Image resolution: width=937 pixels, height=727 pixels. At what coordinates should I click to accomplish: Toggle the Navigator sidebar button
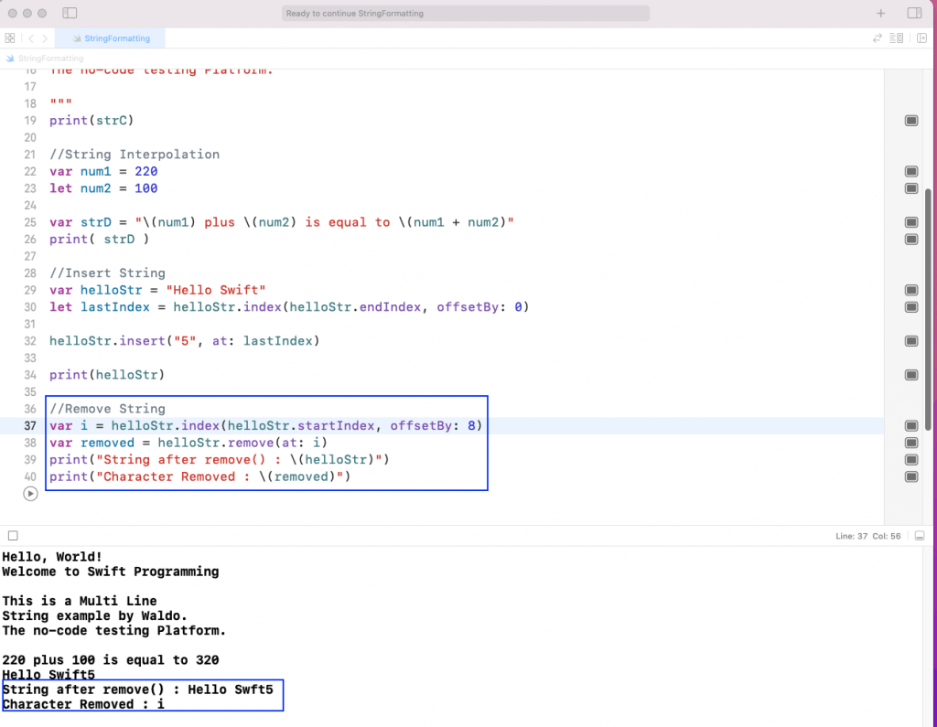70,14
